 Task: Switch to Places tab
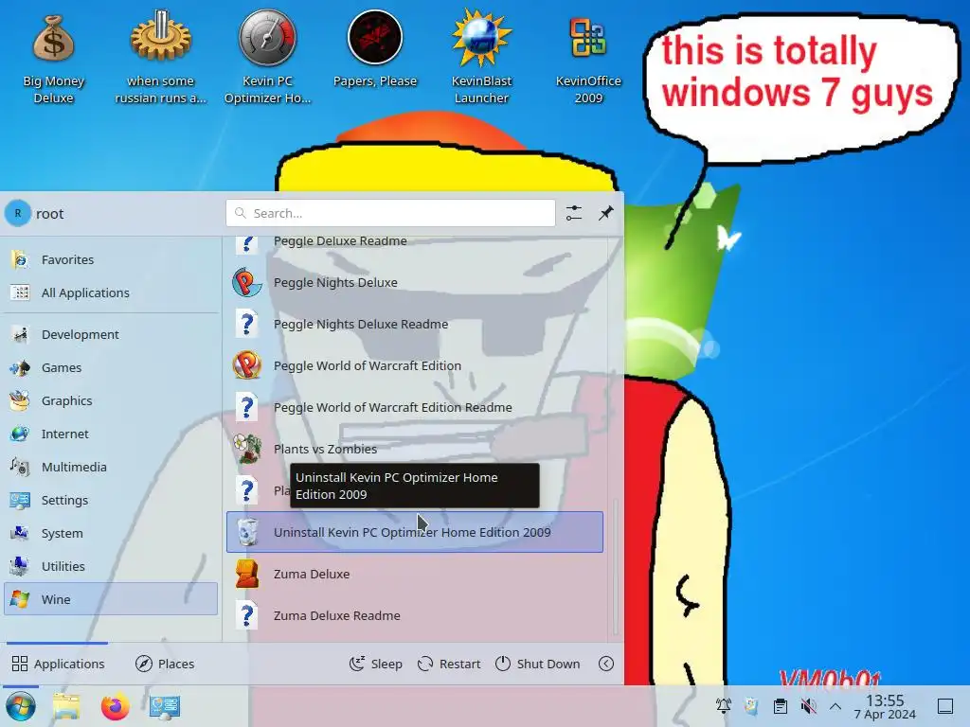(x=165, y=664)
